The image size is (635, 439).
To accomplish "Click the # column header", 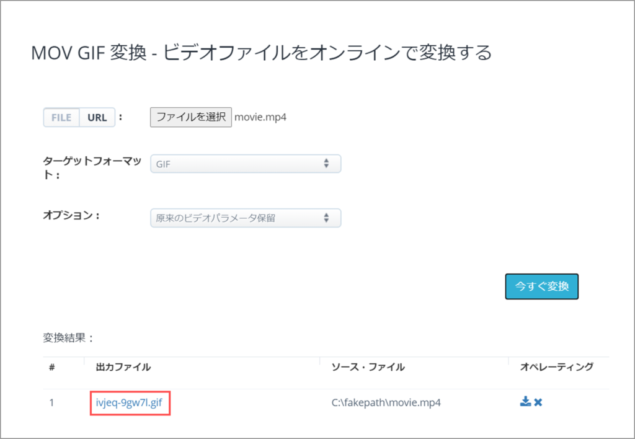I will tap(52, 367).
